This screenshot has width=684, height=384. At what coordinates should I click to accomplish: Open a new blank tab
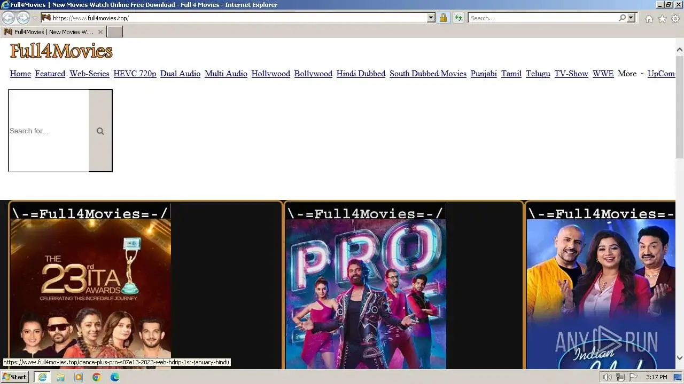click(114, 31)
